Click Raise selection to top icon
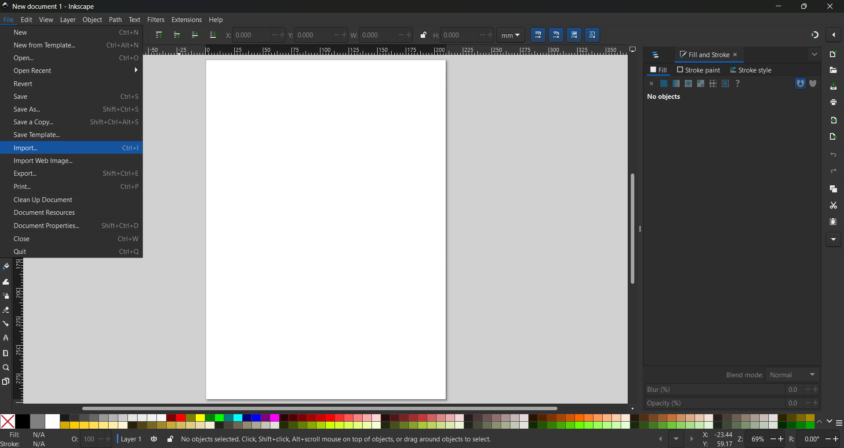This screenshot has height=448, width=844. pyautogui.click(x=159, y=35)
